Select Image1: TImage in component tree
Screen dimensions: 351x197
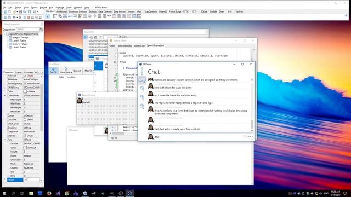click(x=20, y=38)
